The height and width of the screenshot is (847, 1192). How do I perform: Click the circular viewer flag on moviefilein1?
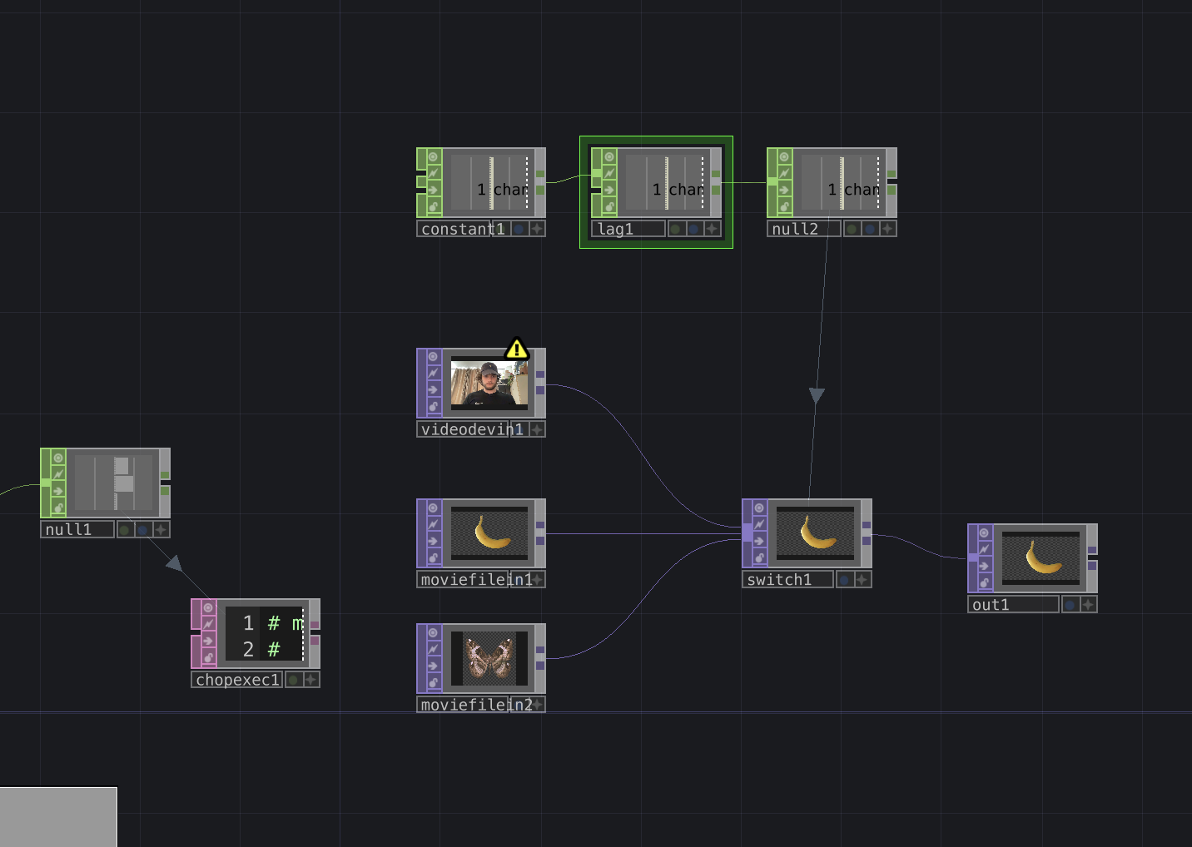pos(433,508)
